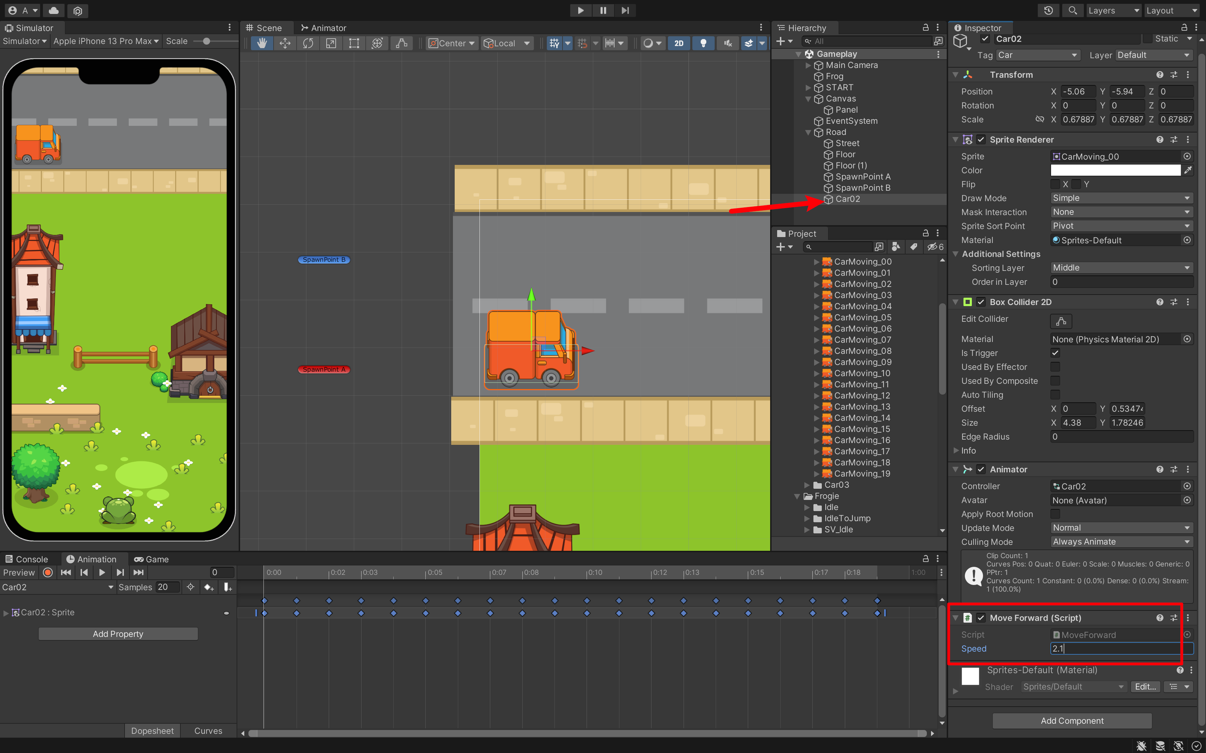Screen dimensions: 1206x753
Task: Toggle 2D scene view mode
Action: [x=679, y=43]
